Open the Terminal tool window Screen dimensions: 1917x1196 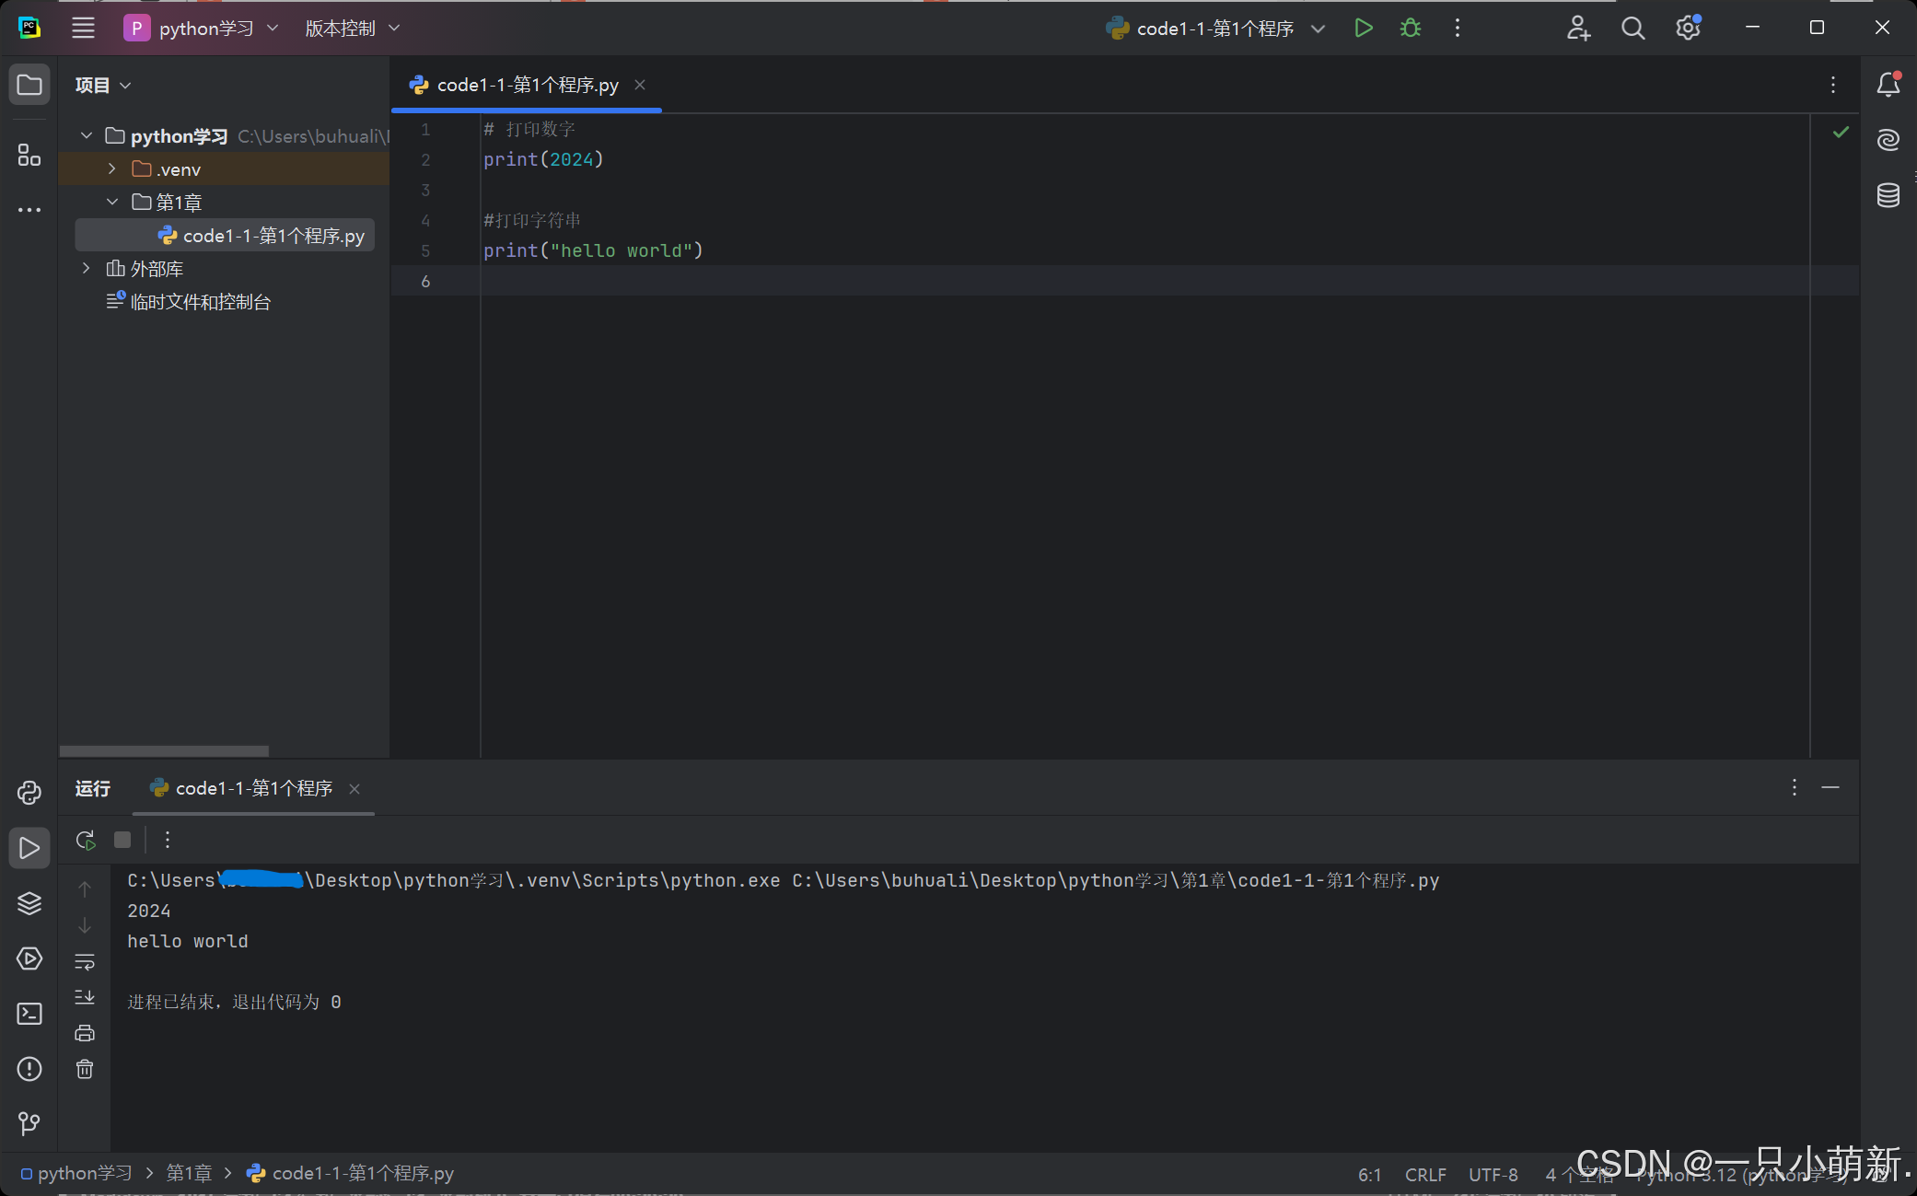29,1014
